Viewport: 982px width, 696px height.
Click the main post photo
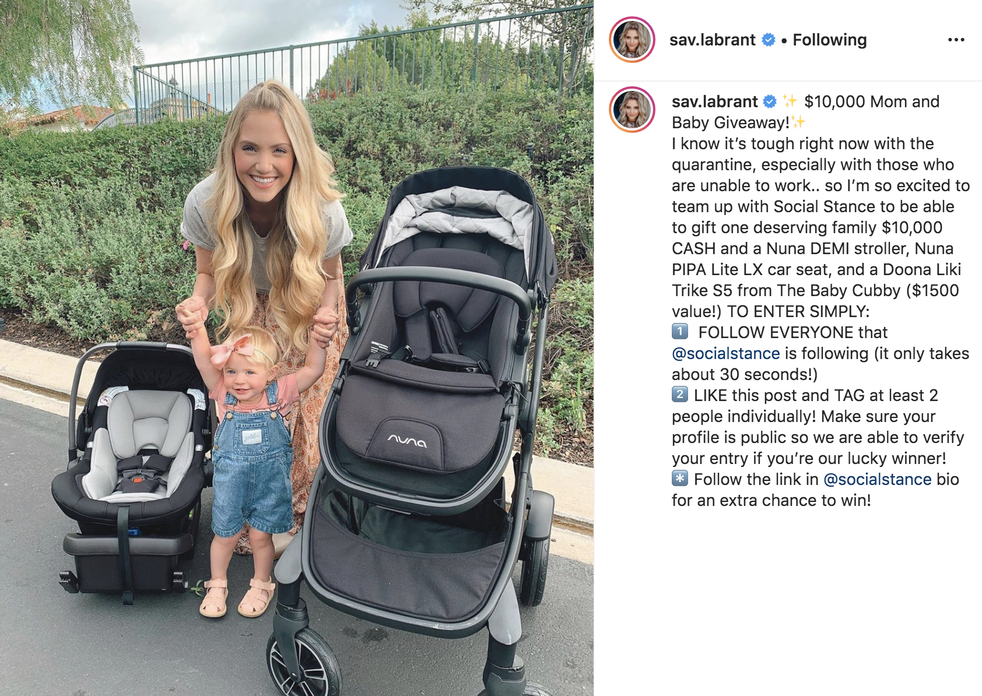(297, 348)
